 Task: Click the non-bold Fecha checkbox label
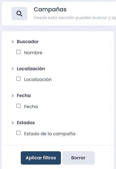[x=31, y=107]
